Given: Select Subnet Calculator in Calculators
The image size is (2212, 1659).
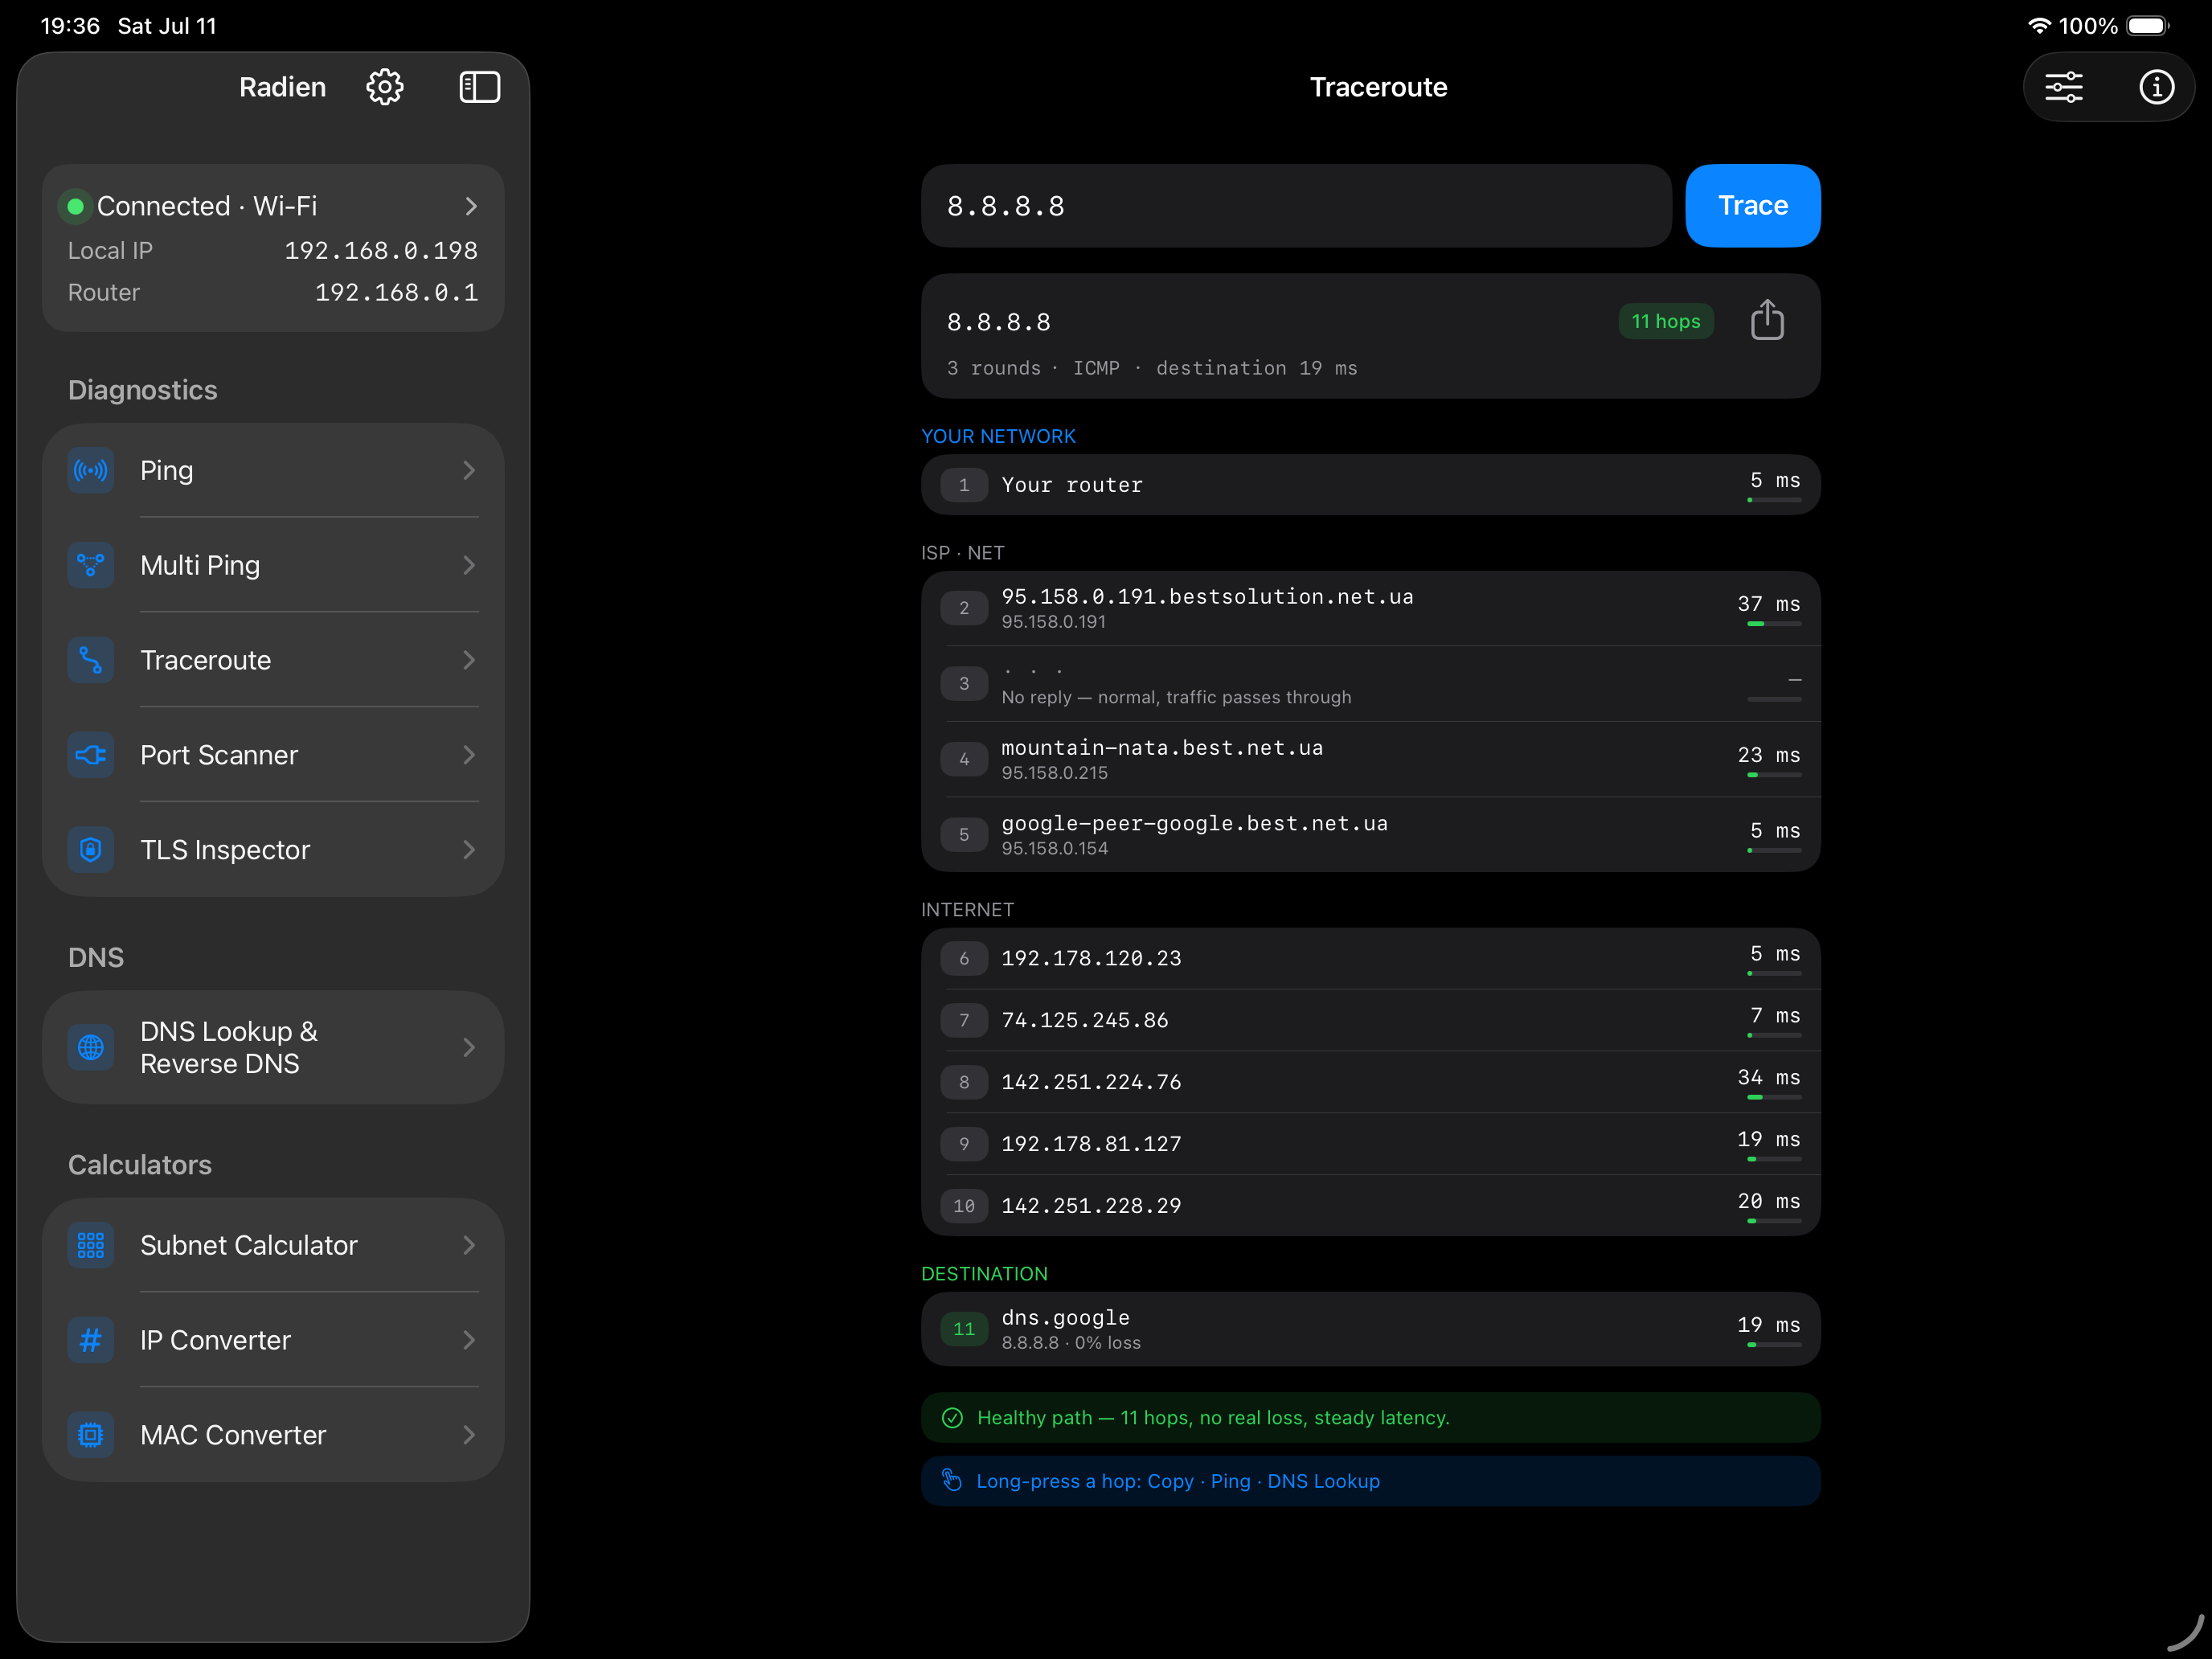Looking at the screenshot, I should pos(273,1245).
